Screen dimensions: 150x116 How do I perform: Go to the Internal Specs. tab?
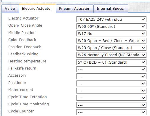(111, 9)
